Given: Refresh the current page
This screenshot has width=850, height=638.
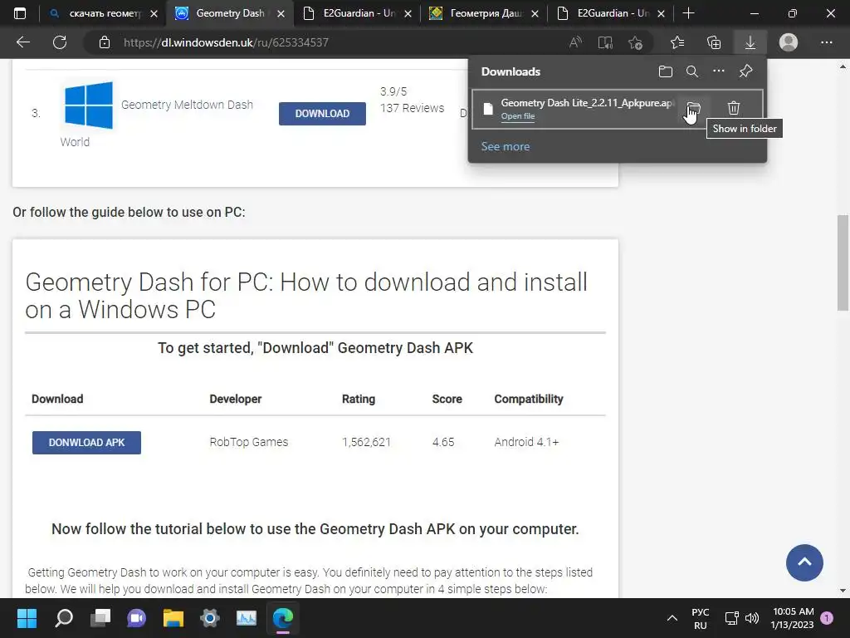Looking at the screenshot, I should (x=60, y=42).
